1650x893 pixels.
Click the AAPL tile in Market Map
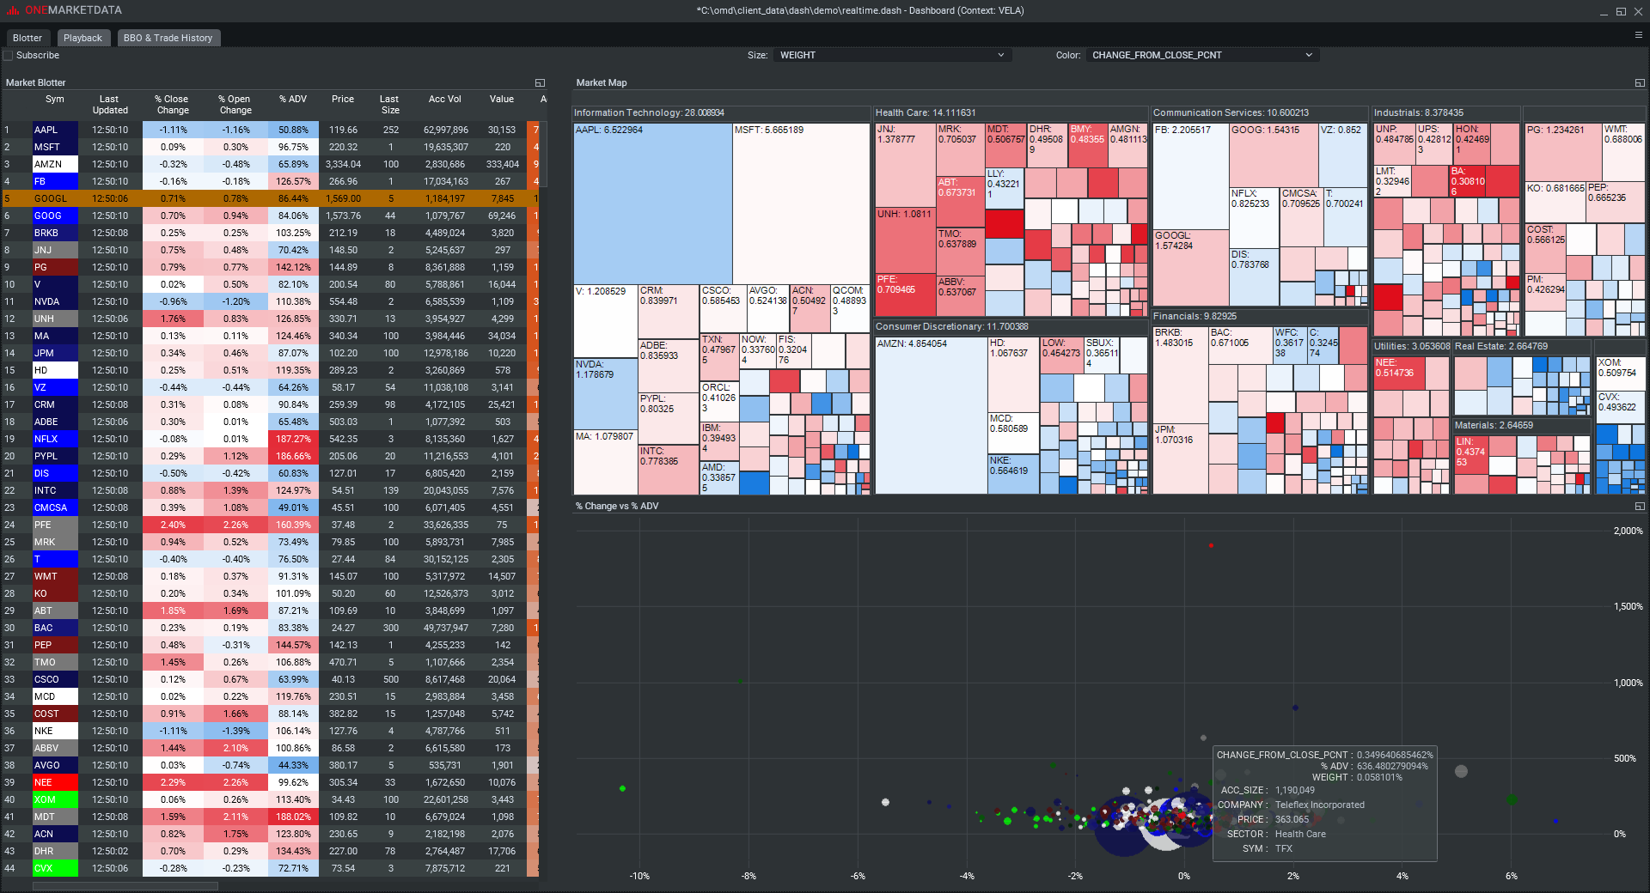653,204
